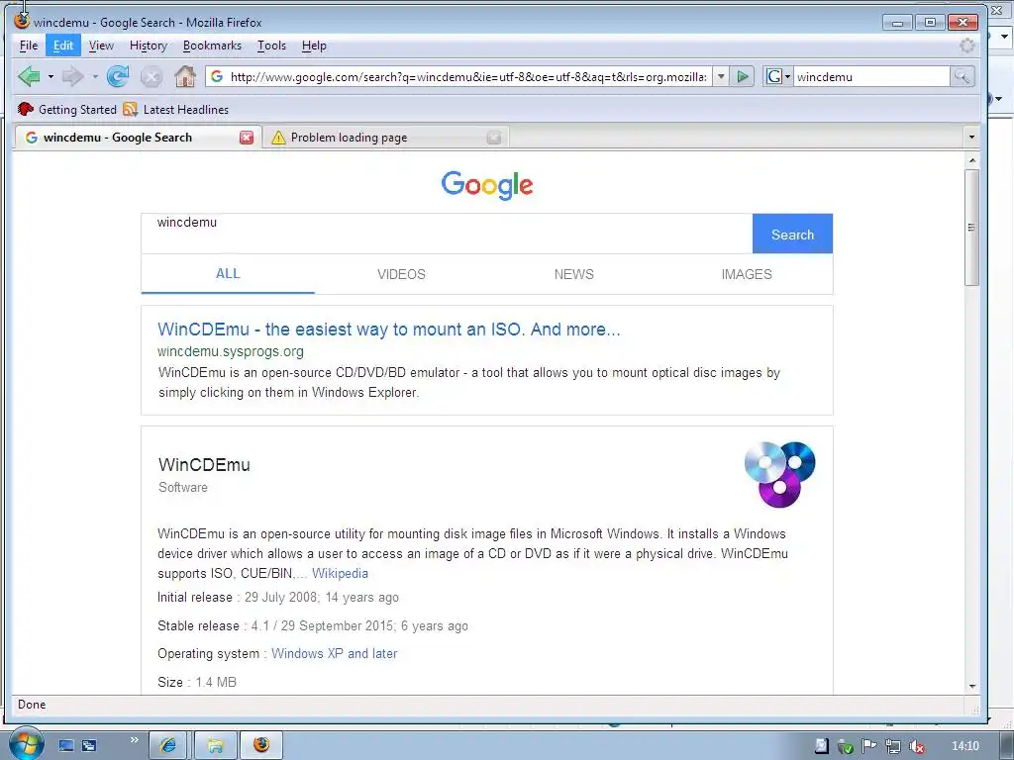1014x760 pixels.
Task: Click the 'Software' label under WinCDEmu
Action: pos(183,487)
